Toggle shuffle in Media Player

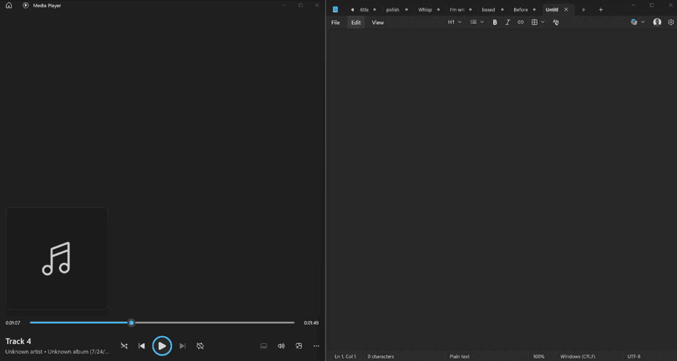point(124,346)
